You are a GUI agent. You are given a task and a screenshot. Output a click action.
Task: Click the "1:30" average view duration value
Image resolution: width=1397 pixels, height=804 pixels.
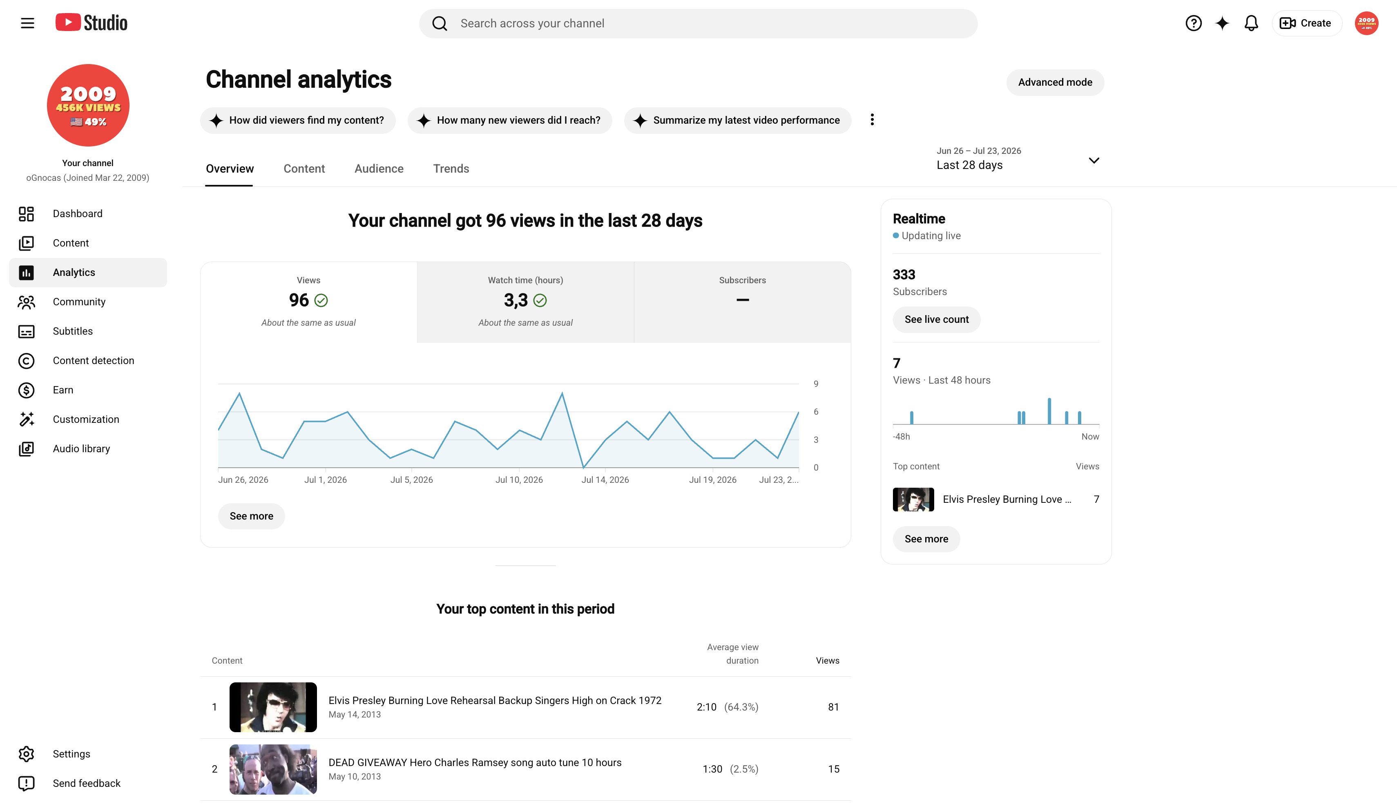tap(712, 769)
